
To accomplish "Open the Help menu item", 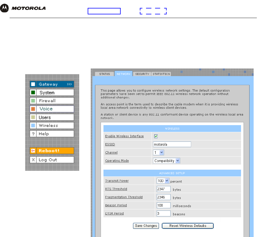I will (x=52, y=134).
